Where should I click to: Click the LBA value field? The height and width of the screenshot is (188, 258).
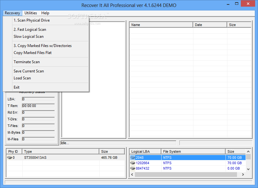[38, 99]
